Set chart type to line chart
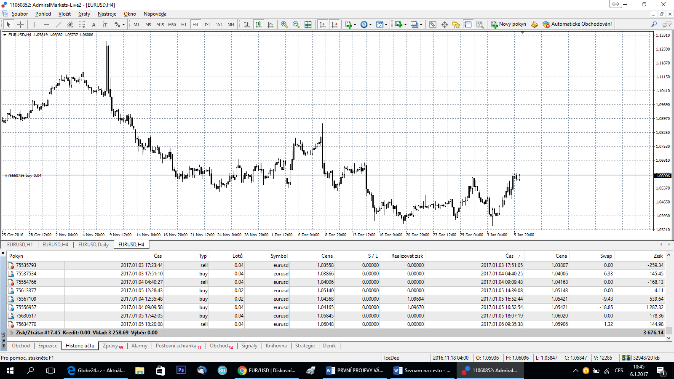The image size is (674, 379). pos(270,24)
